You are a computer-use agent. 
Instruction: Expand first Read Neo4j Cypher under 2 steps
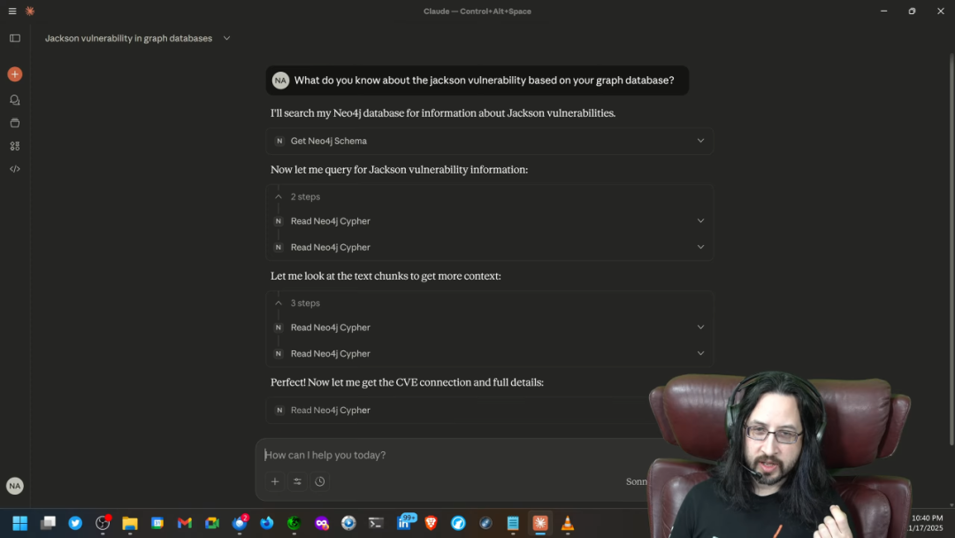pos(490,221)
